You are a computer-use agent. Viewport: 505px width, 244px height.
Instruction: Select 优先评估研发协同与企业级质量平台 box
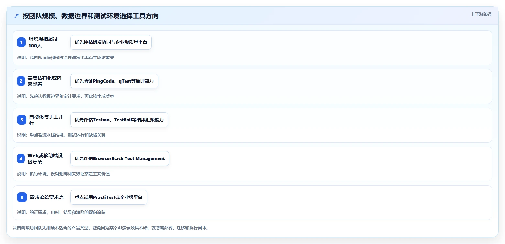tap(111, 42)
